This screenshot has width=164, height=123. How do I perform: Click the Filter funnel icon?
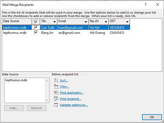point(56,87)
